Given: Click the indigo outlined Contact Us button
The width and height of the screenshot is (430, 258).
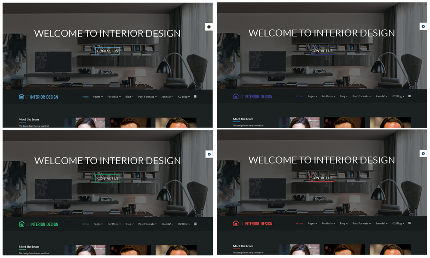Looking at the screenshot, I should coord(322,50).
